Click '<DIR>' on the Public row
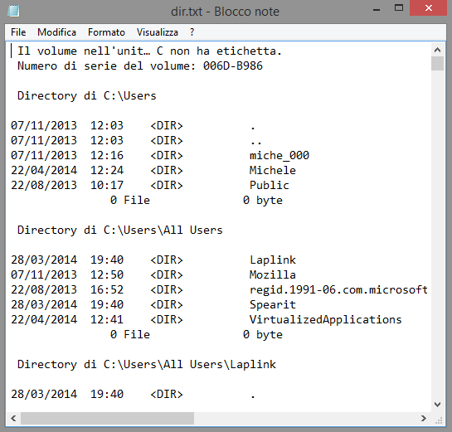Screen dimensions: 452x432 pyautogui.click(x=167, y=185)
